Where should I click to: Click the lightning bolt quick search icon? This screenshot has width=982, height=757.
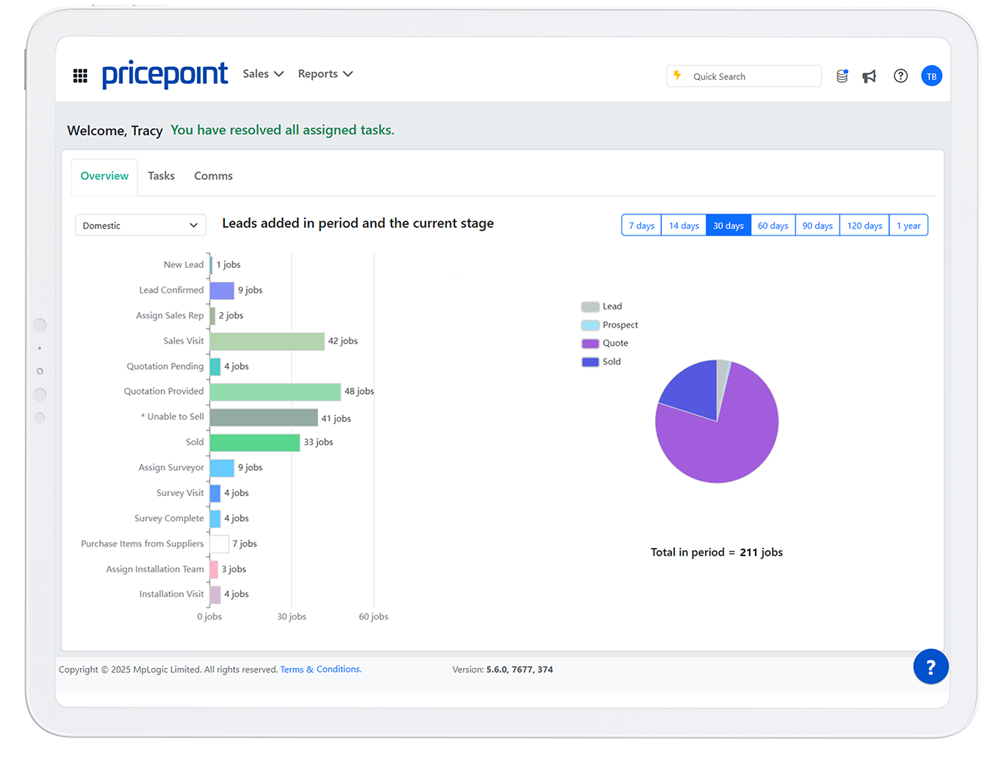pos(677,76)
